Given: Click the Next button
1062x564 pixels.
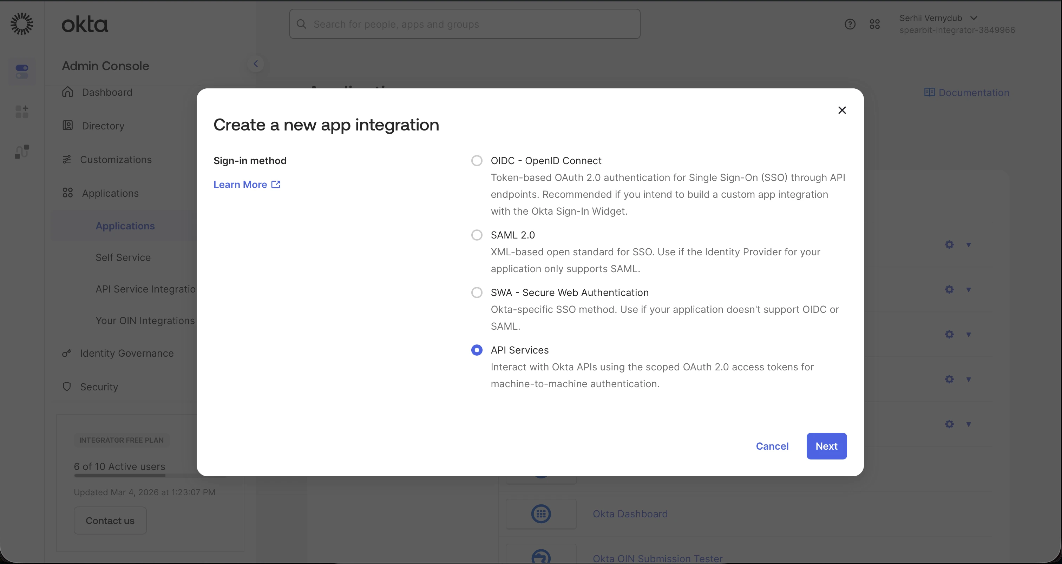Looking at the screenshot, I should click(826, 446).
